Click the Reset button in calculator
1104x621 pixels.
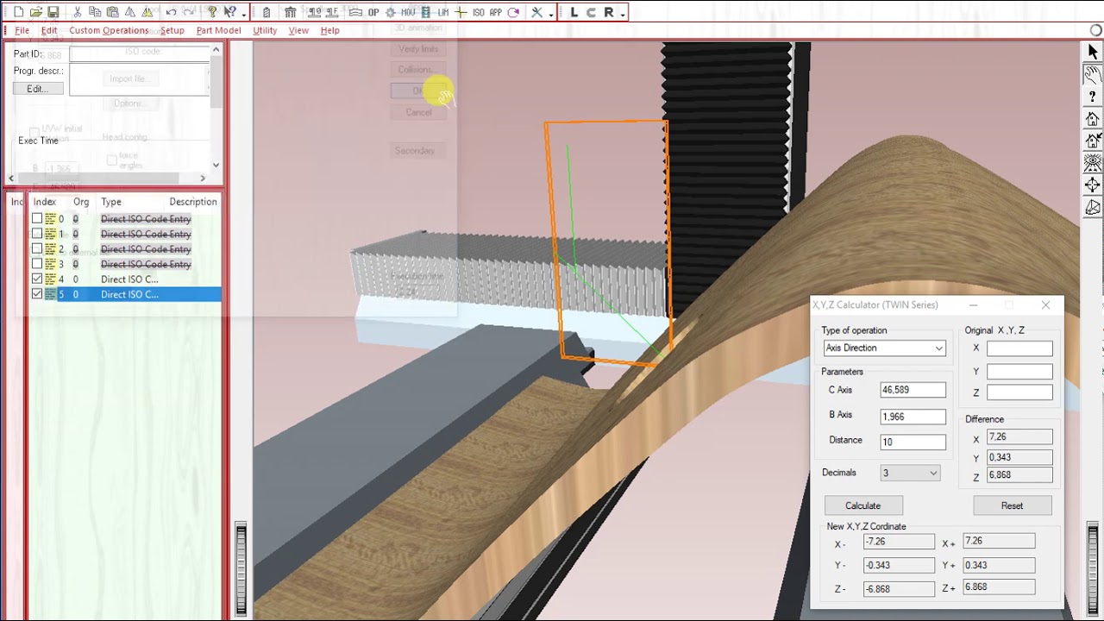pyautogui.click(x=1013, y=505)
